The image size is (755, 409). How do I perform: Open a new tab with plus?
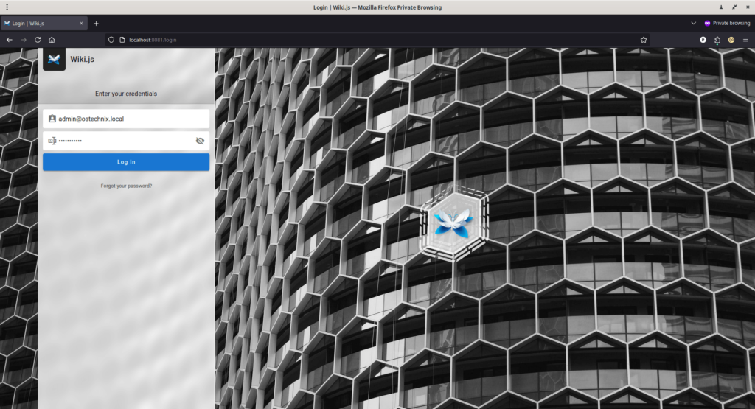pos(96,23)
